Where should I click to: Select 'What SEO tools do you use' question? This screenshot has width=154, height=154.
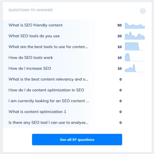pyautogui.click(x=34, y=36)
